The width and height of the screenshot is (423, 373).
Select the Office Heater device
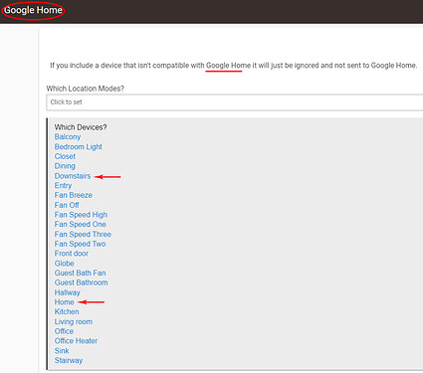(76, 341)
